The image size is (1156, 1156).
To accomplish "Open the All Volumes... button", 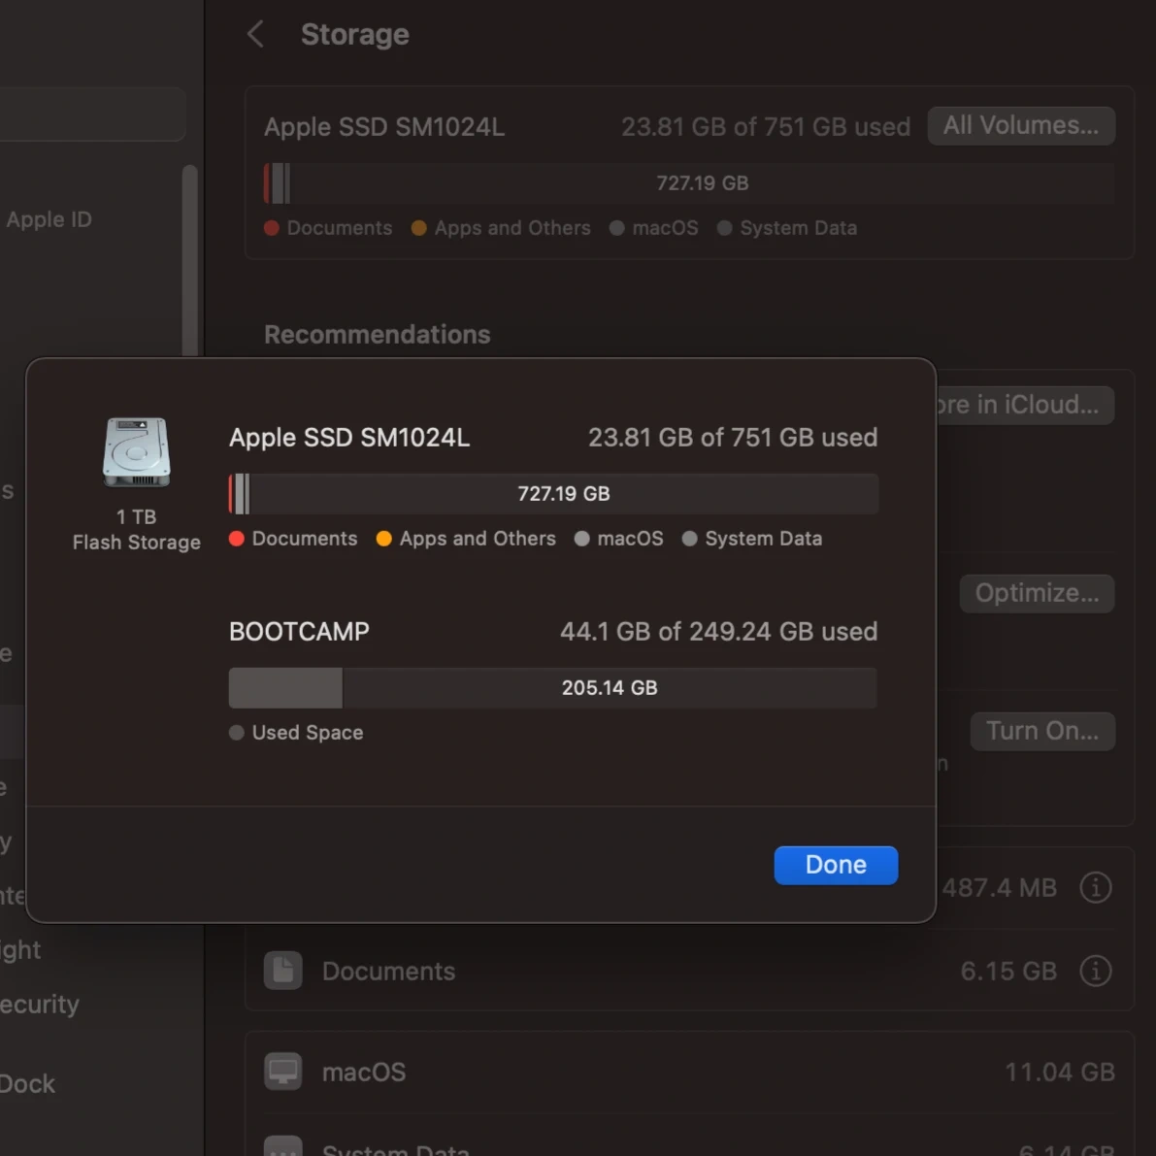I will [1020, 126].
